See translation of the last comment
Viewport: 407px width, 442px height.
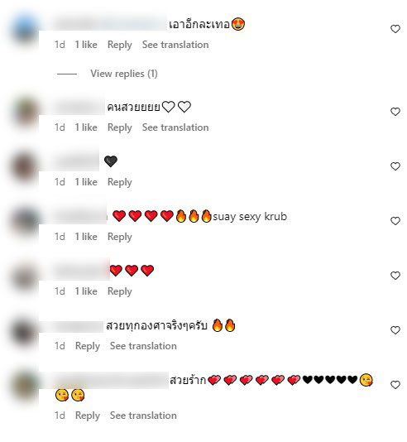click(x=143, y=416)
